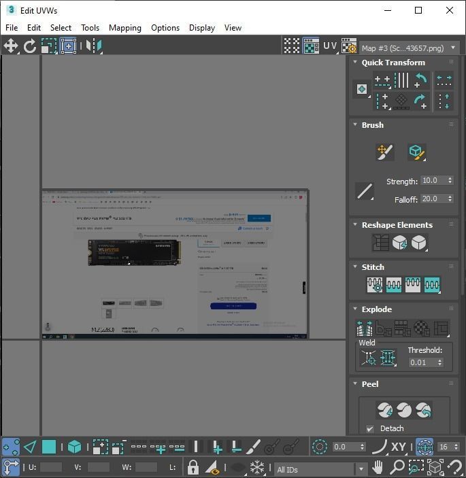
Task: Click Zoom Extents cube icon
Action: (x=435, y=466)
